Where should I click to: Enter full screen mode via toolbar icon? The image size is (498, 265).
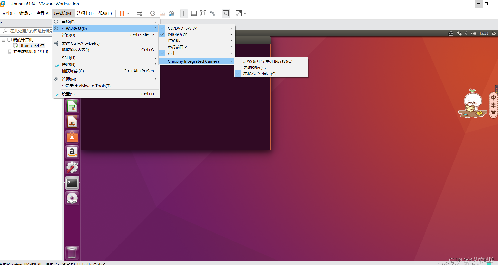coord(203,13)
